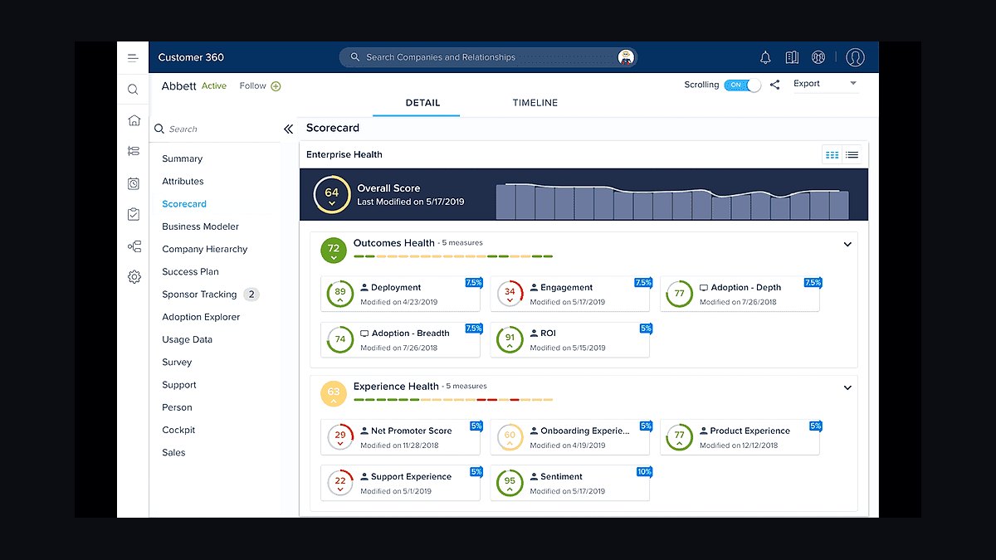Click the Sentiment 10% weight badge

coord(644,471)
